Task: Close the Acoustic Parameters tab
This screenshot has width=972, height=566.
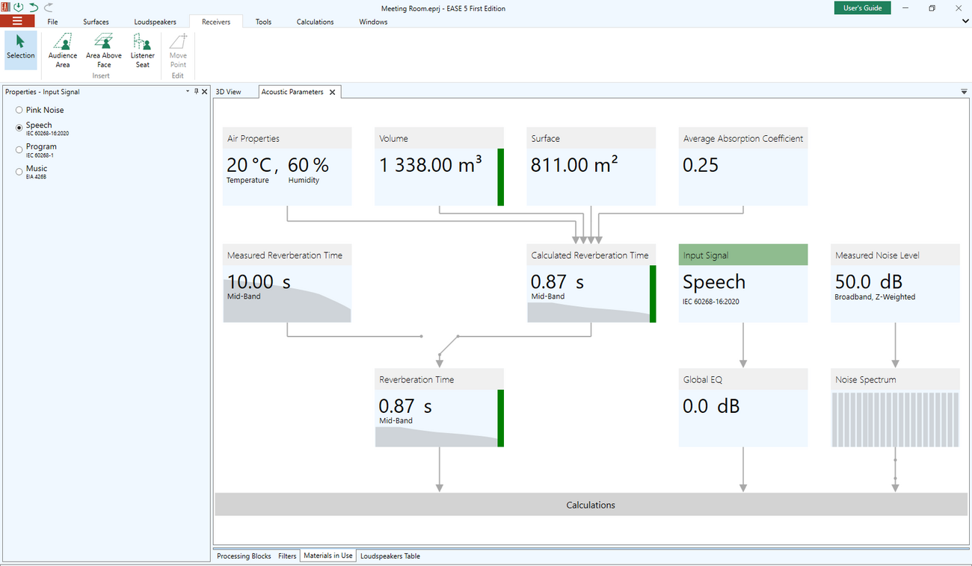Action: click(333, 93)
